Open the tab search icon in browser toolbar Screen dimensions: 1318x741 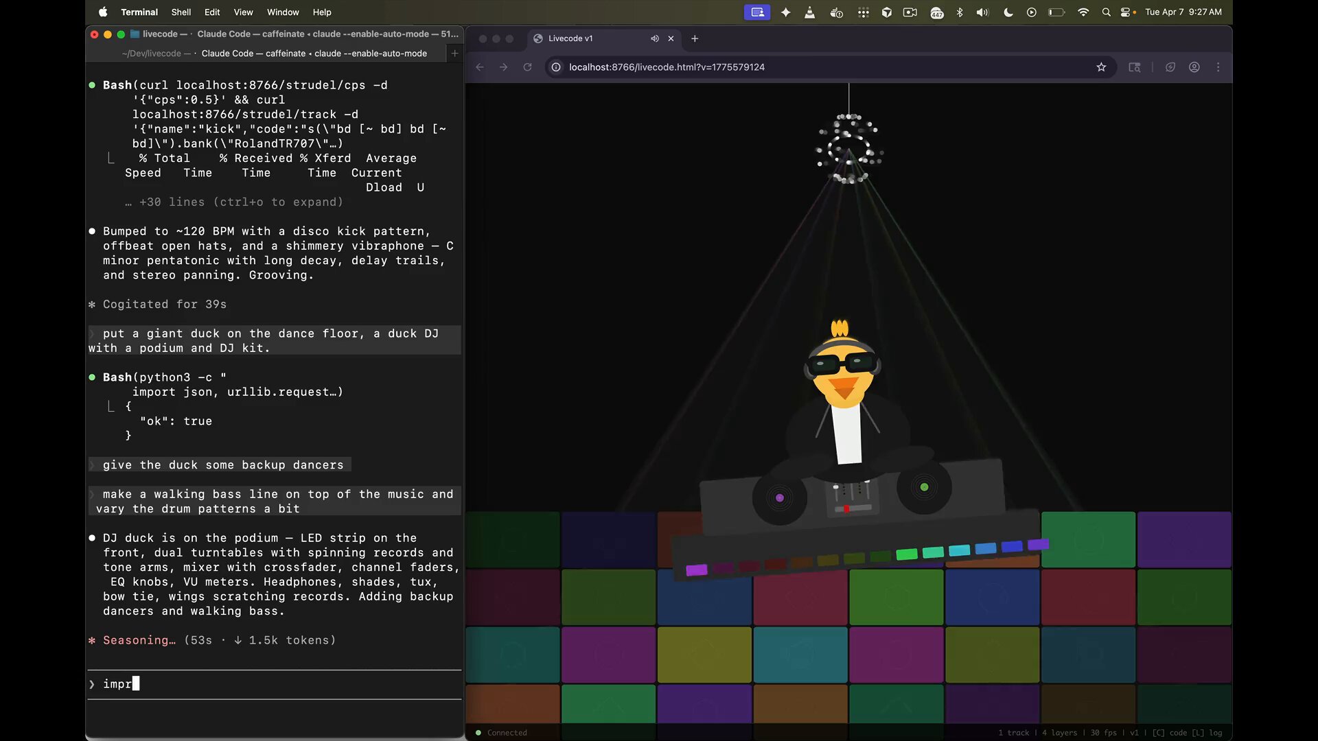1135,67
